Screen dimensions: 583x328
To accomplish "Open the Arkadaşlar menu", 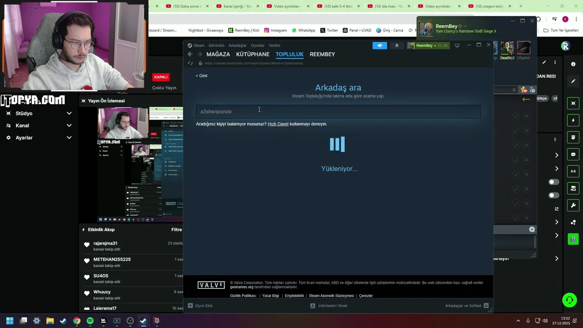I will [x=237, y=46].
